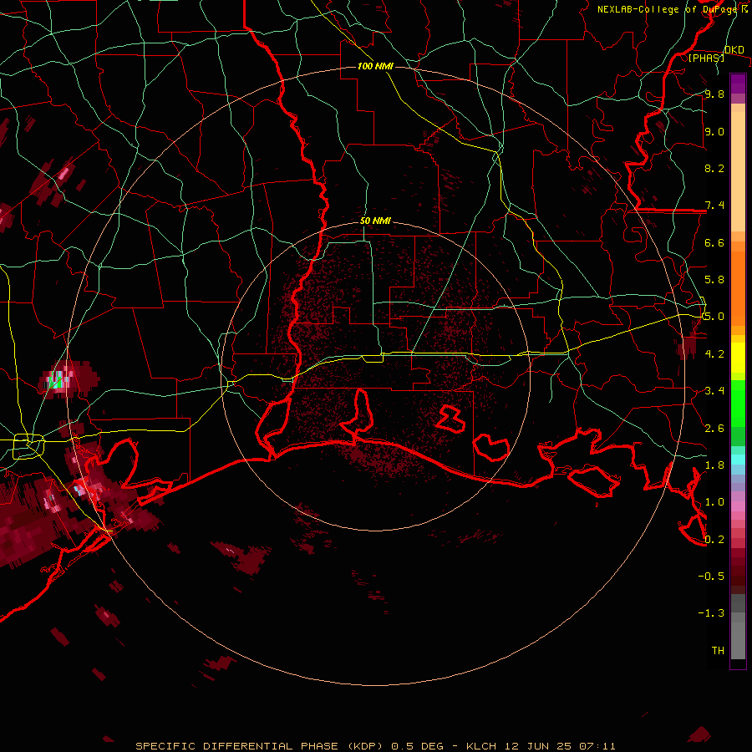The width and height of the screenshot is (752, 752).
Task: Click the -1.3 value on the color scale
Action: (711, 613)
